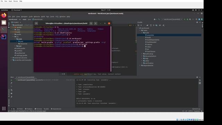Screen dimensions: 222x125
Task: Click the plus icon in Gradle toolbar
Action: tap(141, 25)
